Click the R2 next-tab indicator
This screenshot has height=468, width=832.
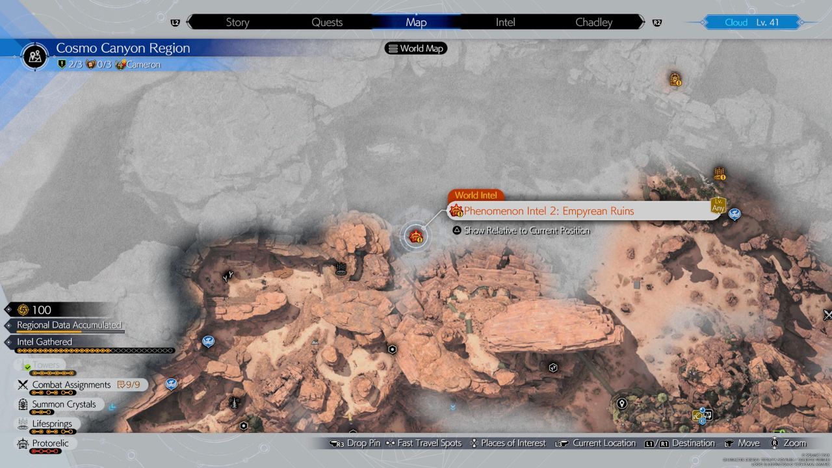657,23
